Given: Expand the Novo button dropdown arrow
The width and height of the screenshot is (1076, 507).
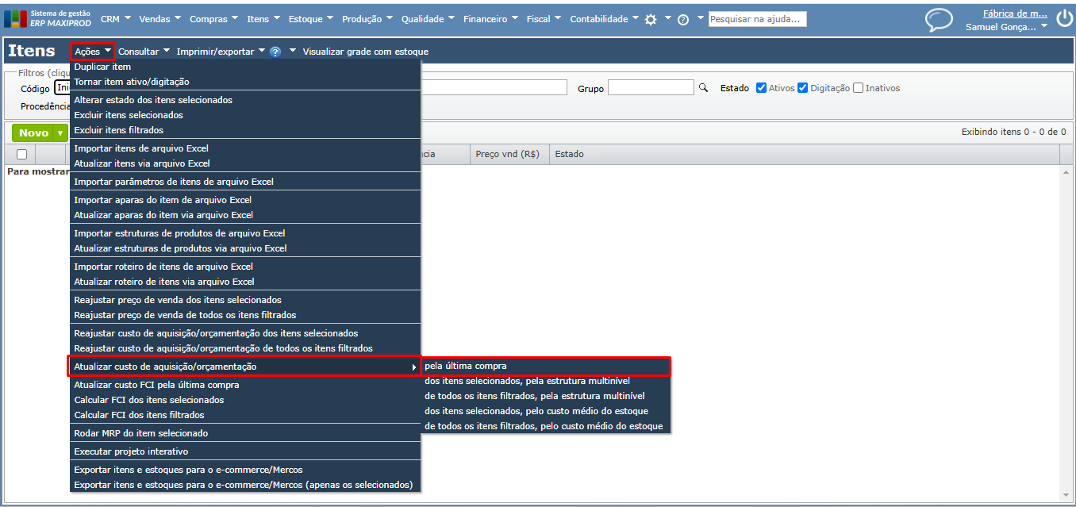Looking at the screenshot, I should coord(60,133).
